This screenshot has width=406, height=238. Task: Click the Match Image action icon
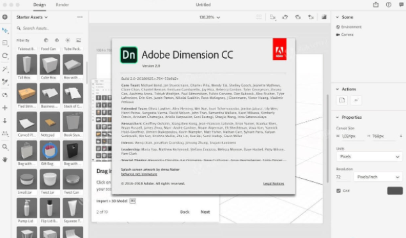(356, 100)
